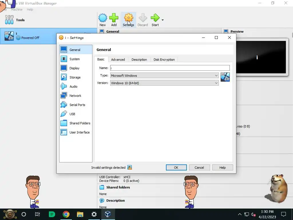
Task: Open the Audio settings category
Action: point(76,87)
